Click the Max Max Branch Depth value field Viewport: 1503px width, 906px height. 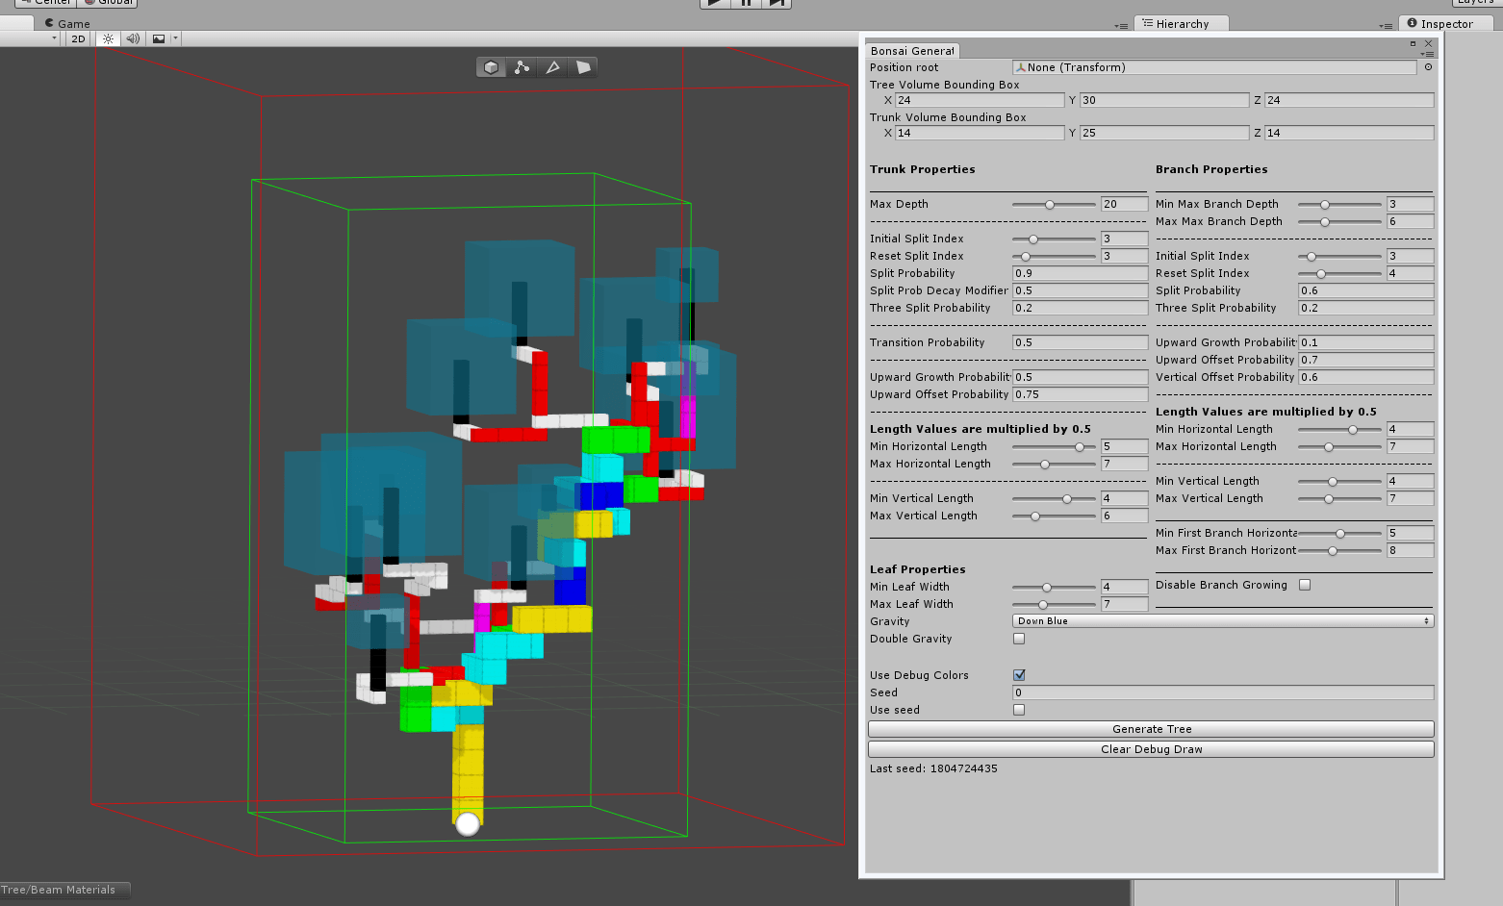(1410, 221)
